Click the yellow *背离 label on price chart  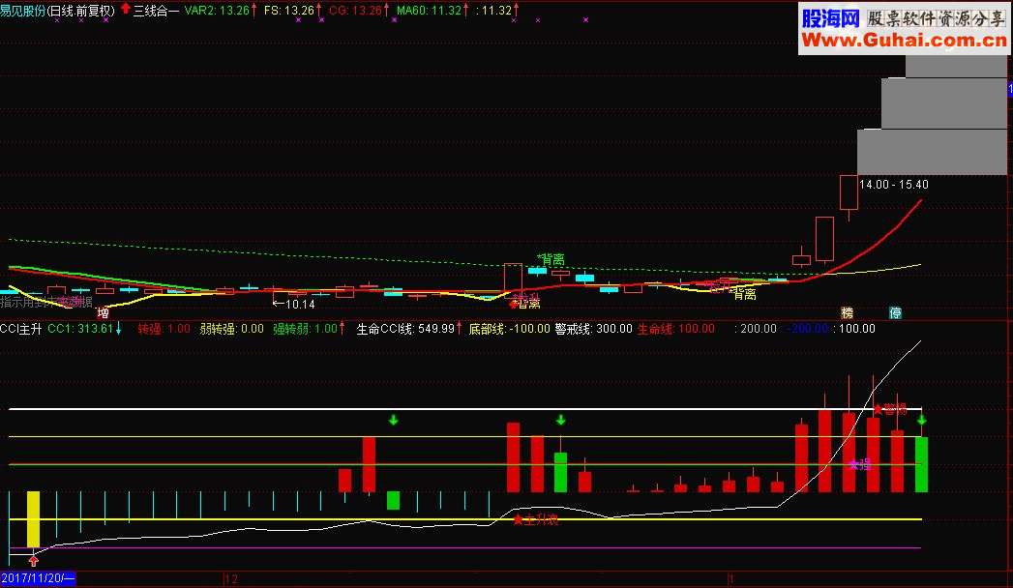(743, 294)
